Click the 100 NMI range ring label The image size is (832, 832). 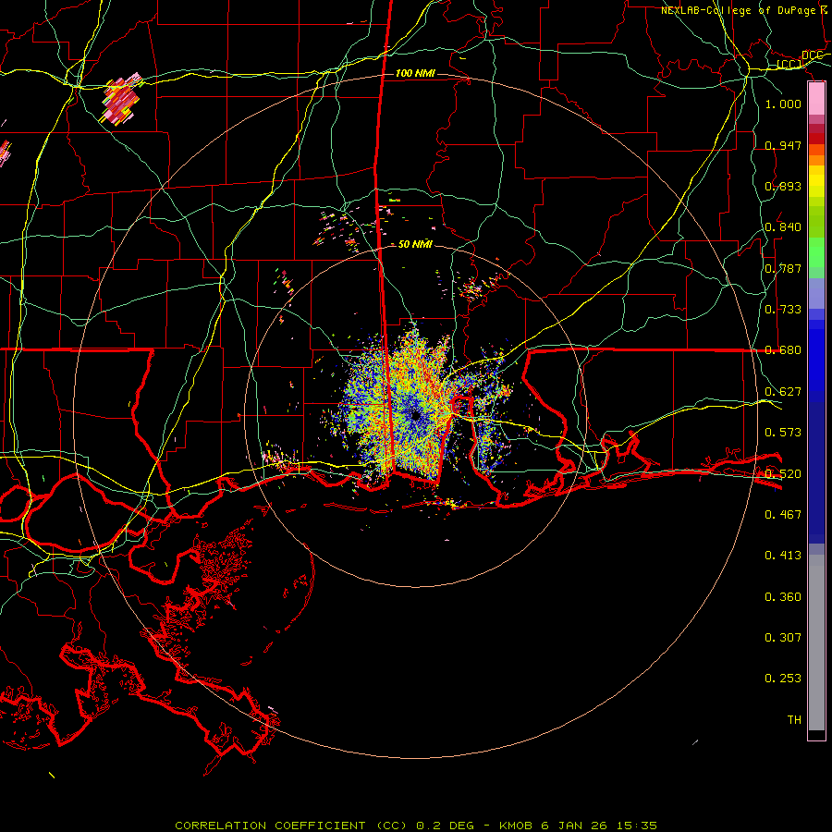point(415,73)
